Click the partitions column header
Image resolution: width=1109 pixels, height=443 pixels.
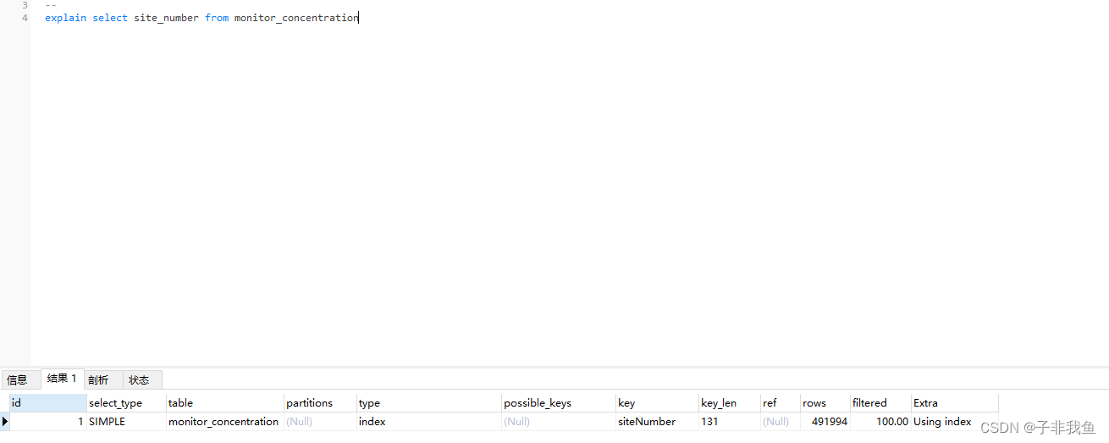coord(320,403)
